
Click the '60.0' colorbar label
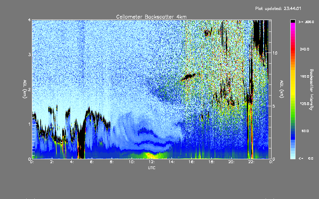coord(305,131)
